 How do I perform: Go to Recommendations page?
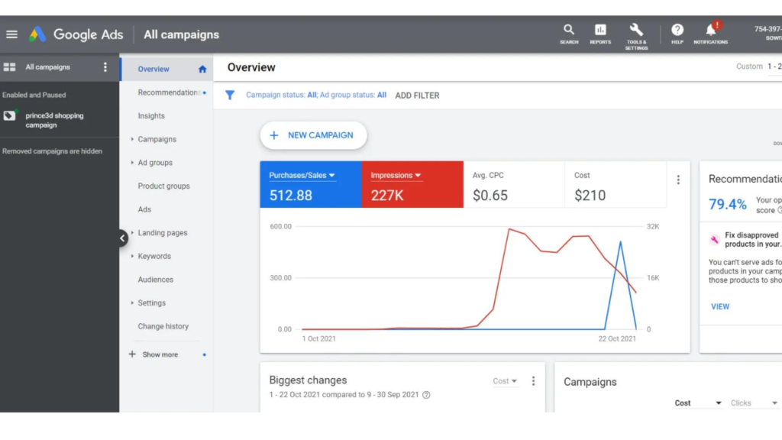(170, 92)
